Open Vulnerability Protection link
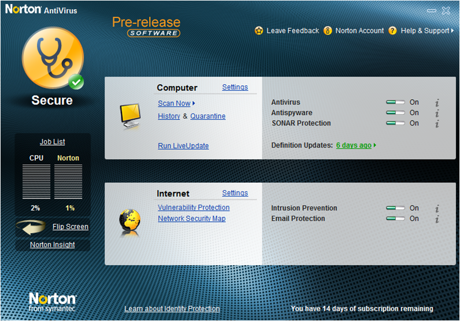 [194, 207]
